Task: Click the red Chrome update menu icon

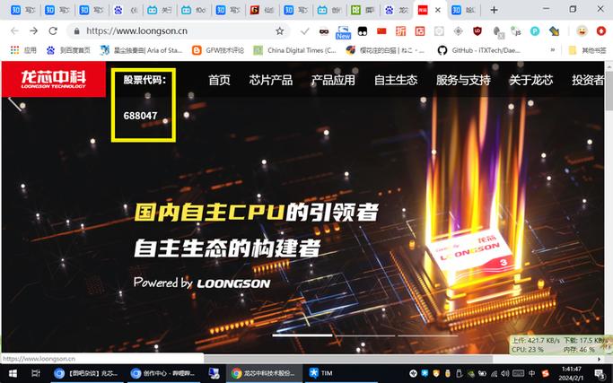Action: click(600, 30)
